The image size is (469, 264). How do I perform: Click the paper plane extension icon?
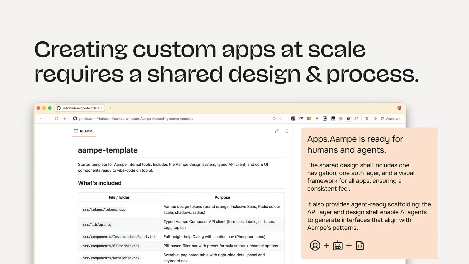325,119
